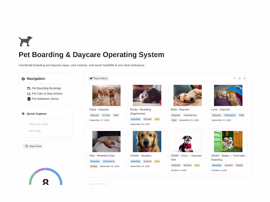
Task: Click the checklist icon next to Pet Care & Stay Actions
Action: [29, 93]
